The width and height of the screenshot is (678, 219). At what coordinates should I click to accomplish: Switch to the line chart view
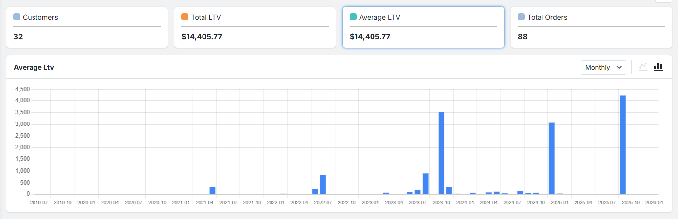point(643,67)
